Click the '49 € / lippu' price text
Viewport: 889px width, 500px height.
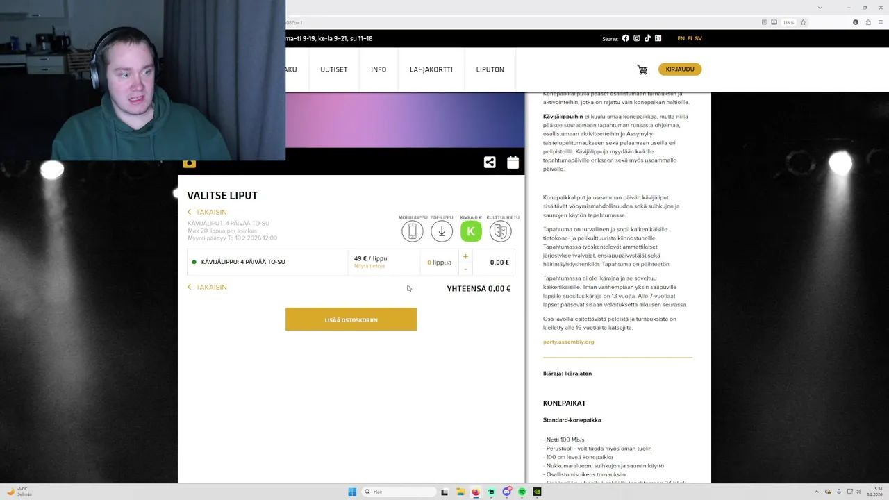(370, 258)
